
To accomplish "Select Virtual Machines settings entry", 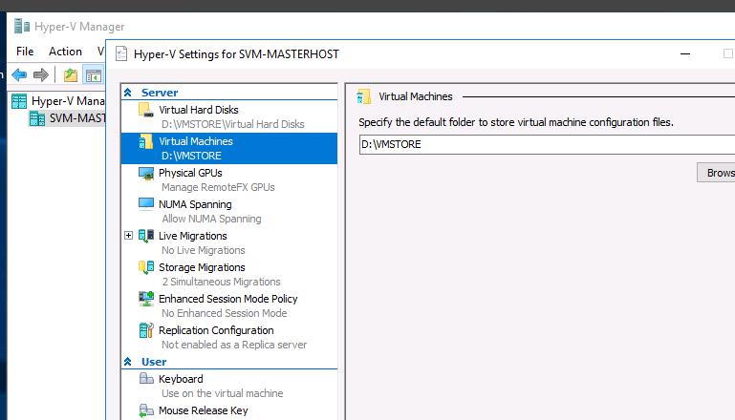I will click(x=195, y=141).
